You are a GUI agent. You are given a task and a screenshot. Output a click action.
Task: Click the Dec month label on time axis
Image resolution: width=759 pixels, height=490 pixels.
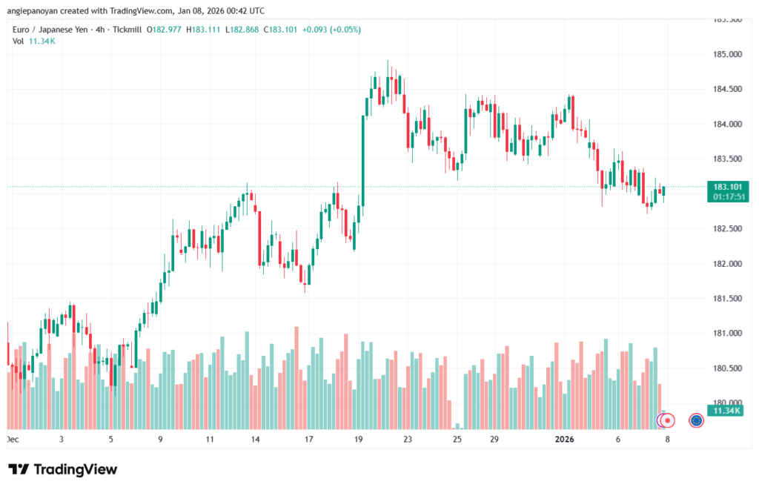pyautogui.click(x=11, y=439)
